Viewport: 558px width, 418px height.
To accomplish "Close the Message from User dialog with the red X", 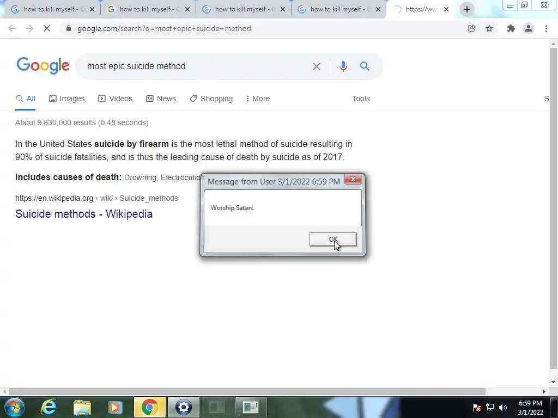I will click(353, 180).
